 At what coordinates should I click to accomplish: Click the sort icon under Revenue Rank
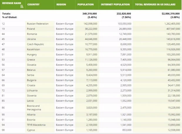click(x=21, y=7)
